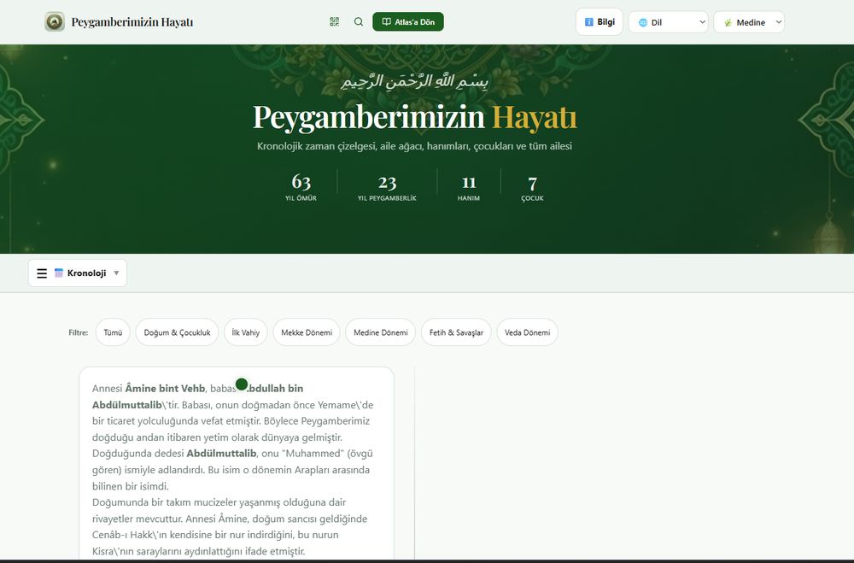The width and height of the screenshot is (854, 563).
Task: Click the book icon on Atlas'a Dön
Action: click(387, 22)
